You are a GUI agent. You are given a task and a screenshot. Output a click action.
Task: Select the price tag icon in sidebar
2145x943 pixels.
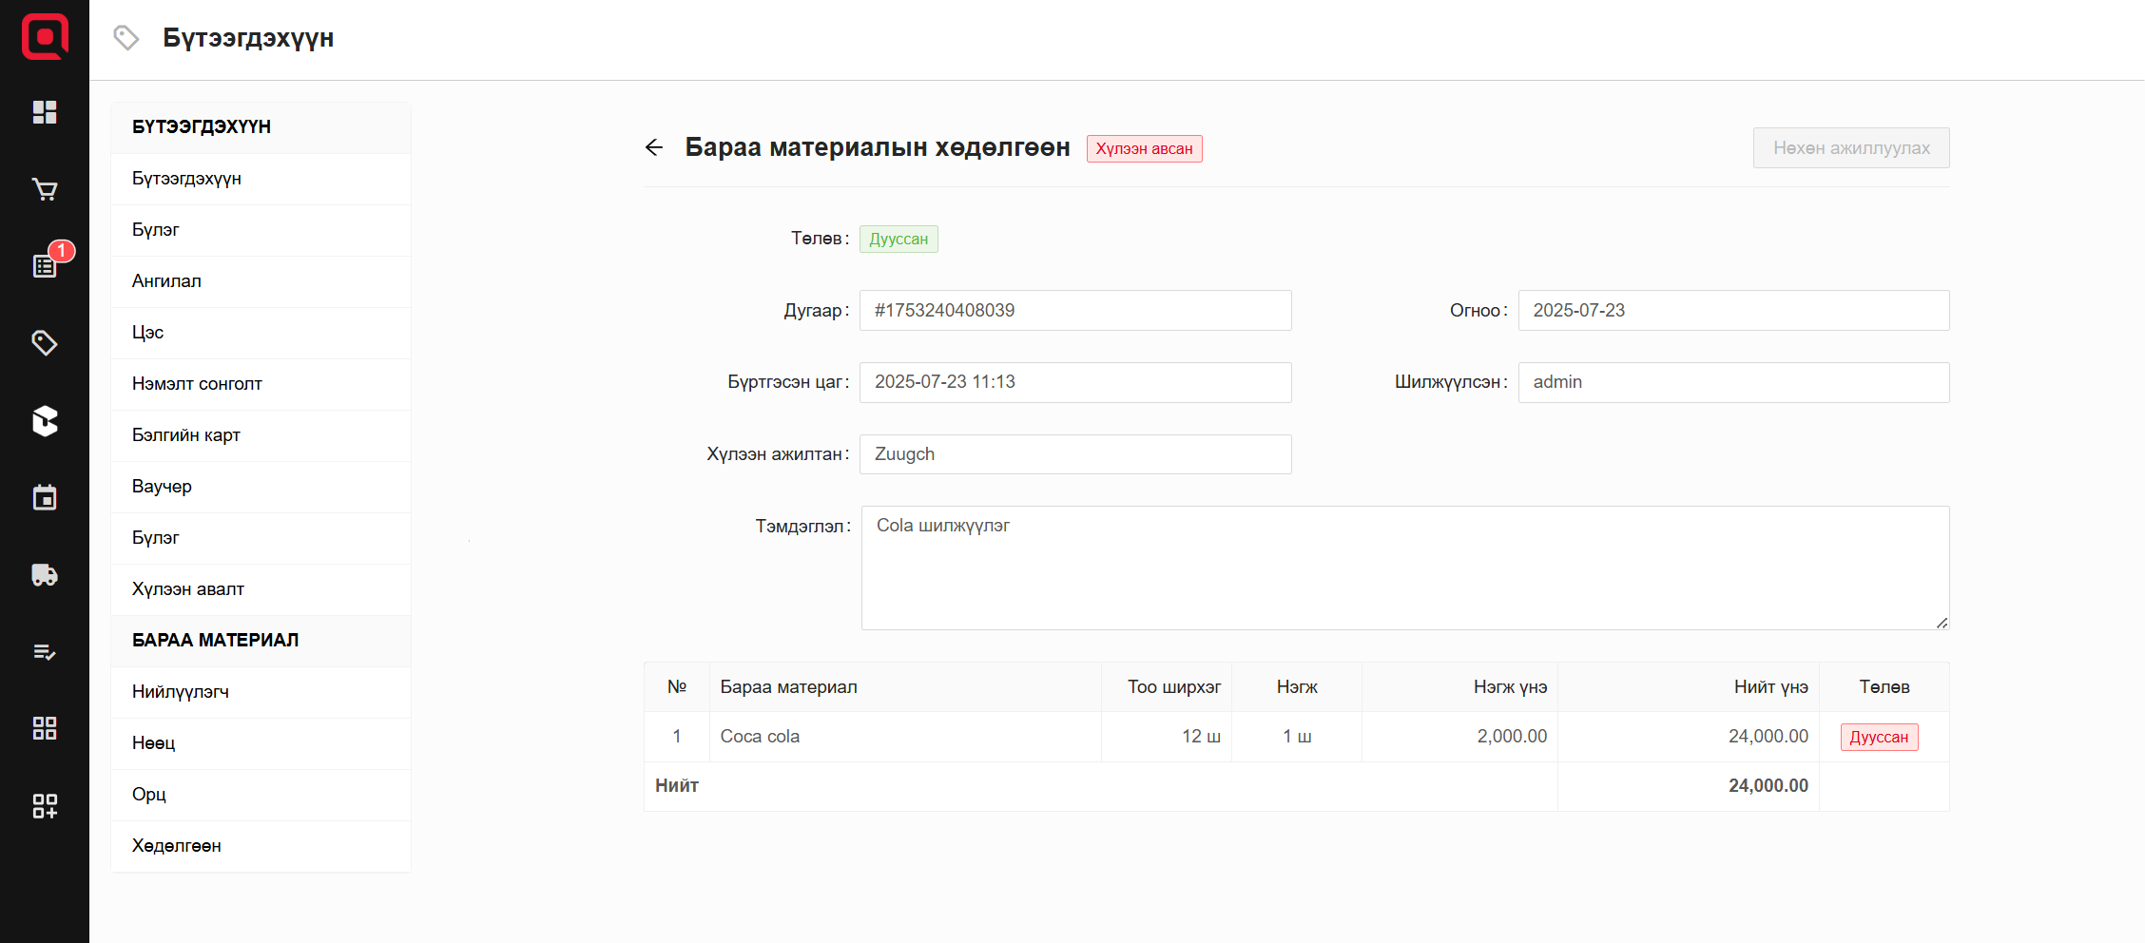(45, 343)
